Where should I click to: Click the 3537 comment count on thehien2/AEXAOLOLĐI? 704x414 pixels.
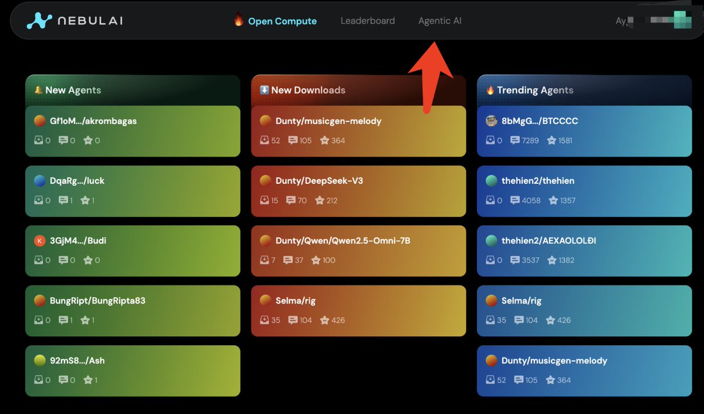pos(530,260)
